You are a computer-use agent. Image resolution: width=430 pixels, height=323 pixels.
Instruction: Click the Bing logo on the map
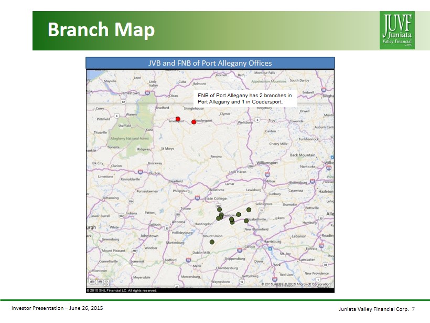[99, 282]
